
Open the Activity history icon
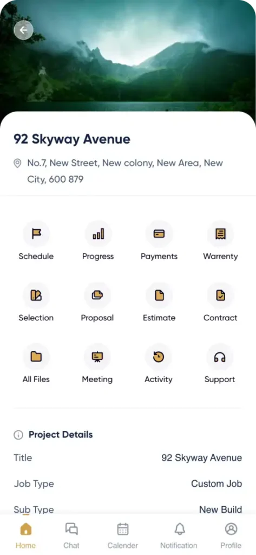coord(159,357)
